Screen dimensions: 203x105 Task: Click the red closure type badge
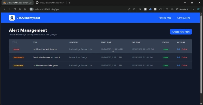(x=16, y=49)
